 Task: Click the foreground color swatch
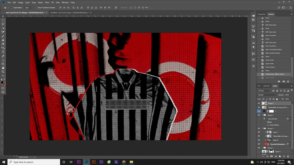(2, 82)
